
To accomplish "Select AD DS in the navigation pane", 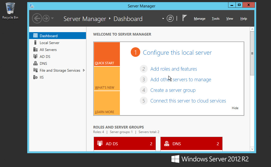I will [57, 57].
